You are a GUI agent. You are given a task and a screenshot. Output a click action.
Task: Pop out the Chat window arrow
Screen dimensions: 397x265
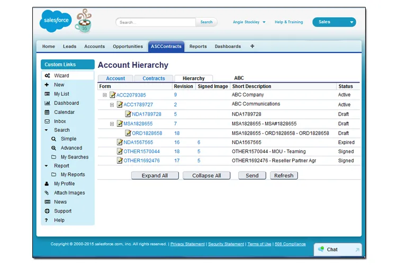point(357,250)
